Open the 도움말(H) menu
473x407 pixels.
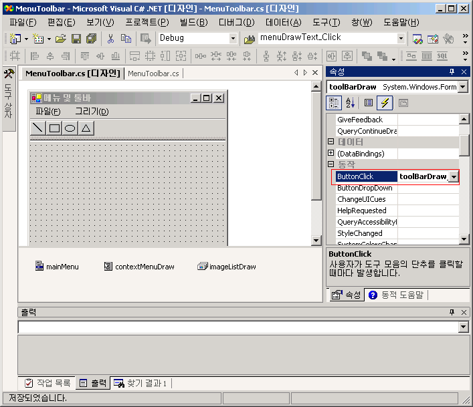(x=401, y=22)
